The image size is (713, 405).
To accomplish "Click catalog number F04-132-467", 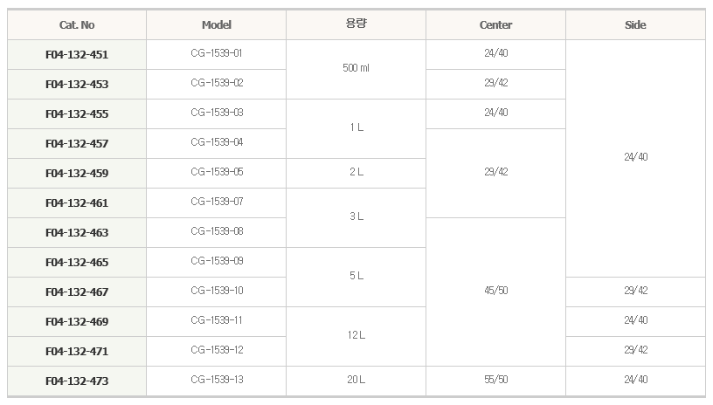I will pyautogui.click(x=77, y=292).
